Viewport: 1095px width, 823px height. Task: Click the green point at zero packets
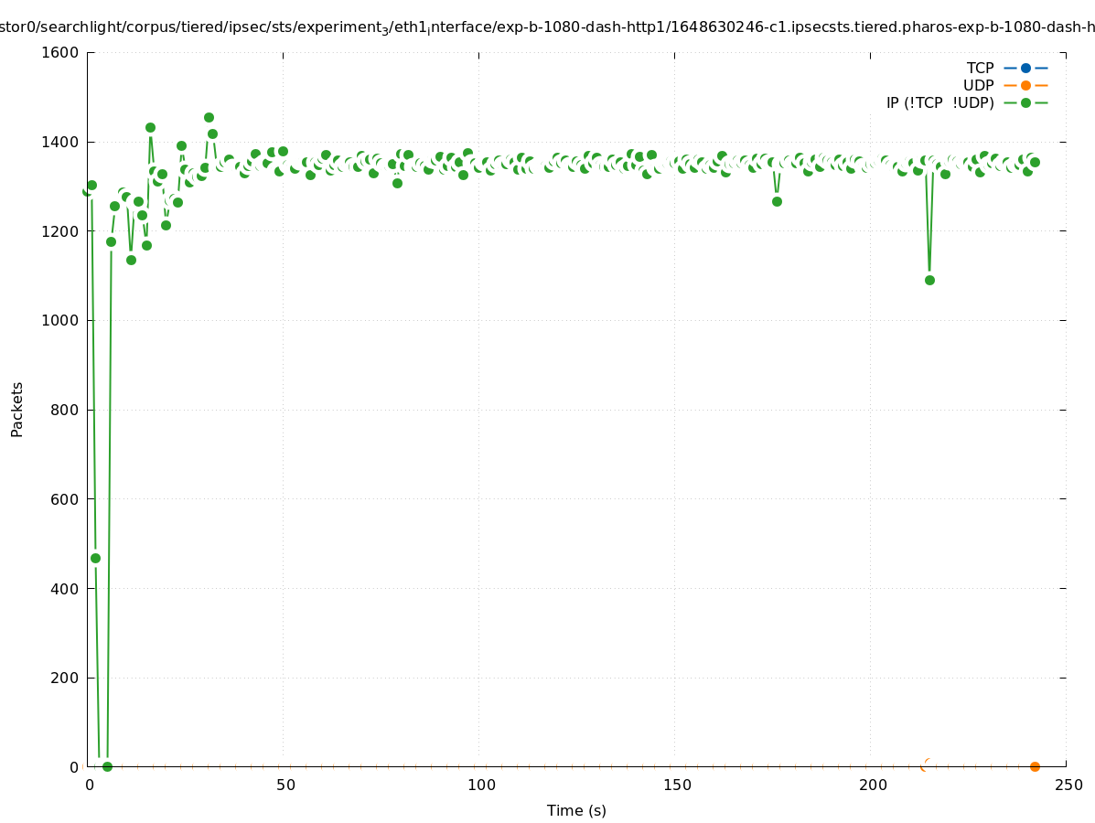(x=107, y=766)
